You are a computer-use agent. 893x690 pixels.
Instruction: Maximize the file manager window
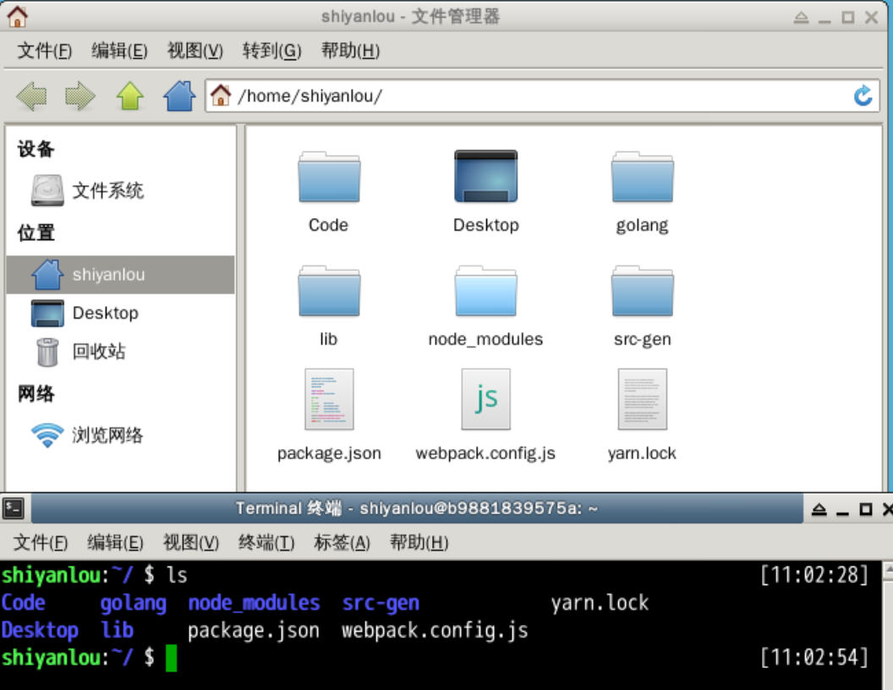pyautogui.click(x=848, y=17)
